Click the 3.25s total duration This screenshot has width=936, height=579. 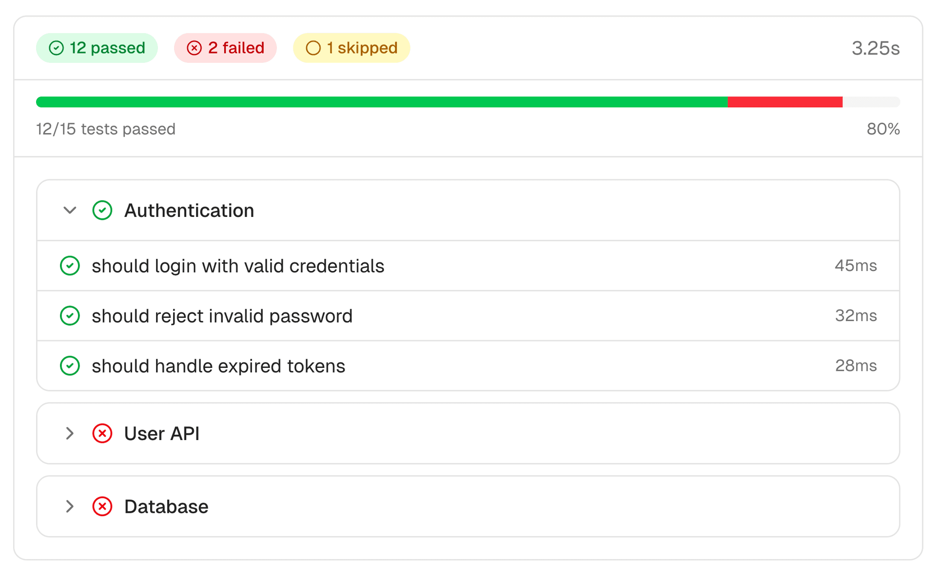pyautogui.click(x=875, y=48)
